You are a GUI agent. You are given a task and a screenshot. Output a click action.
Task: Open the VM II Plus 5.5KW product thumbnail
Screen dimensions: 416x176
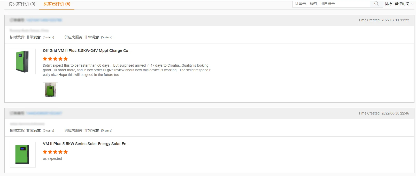click(23, 154)
